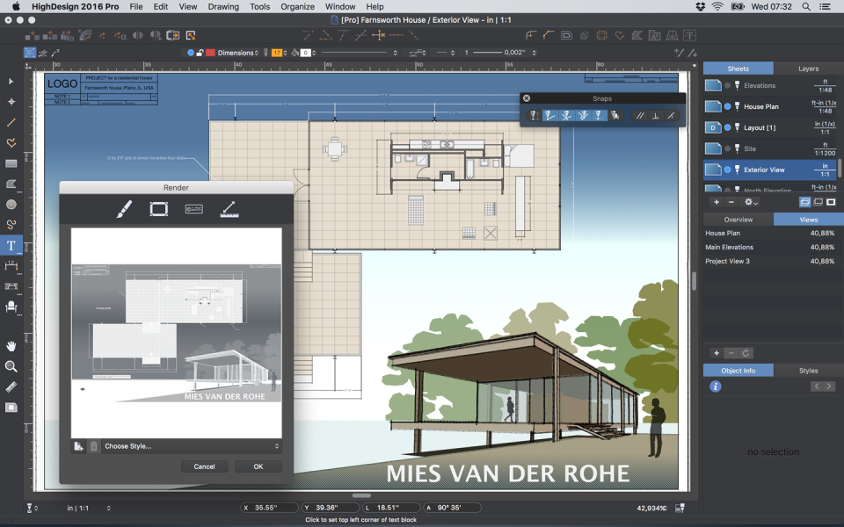Screen dimensions: 844x527
Task: Remove sheet with minus button
Action: click(731, 202)
